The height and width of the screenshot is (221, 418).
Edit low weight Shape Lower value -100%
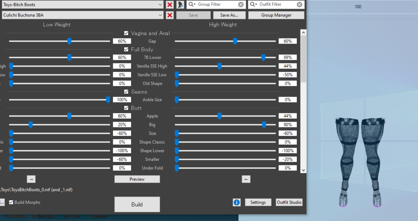(122, 151)
